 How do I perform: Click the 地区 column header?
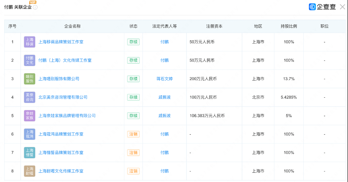(x=258, y=26)
